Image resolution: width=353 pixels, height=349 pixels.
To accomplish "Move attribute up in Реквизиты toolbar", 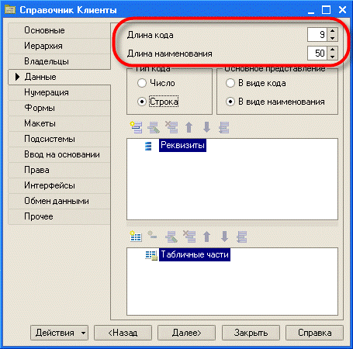I will point(189,127).
